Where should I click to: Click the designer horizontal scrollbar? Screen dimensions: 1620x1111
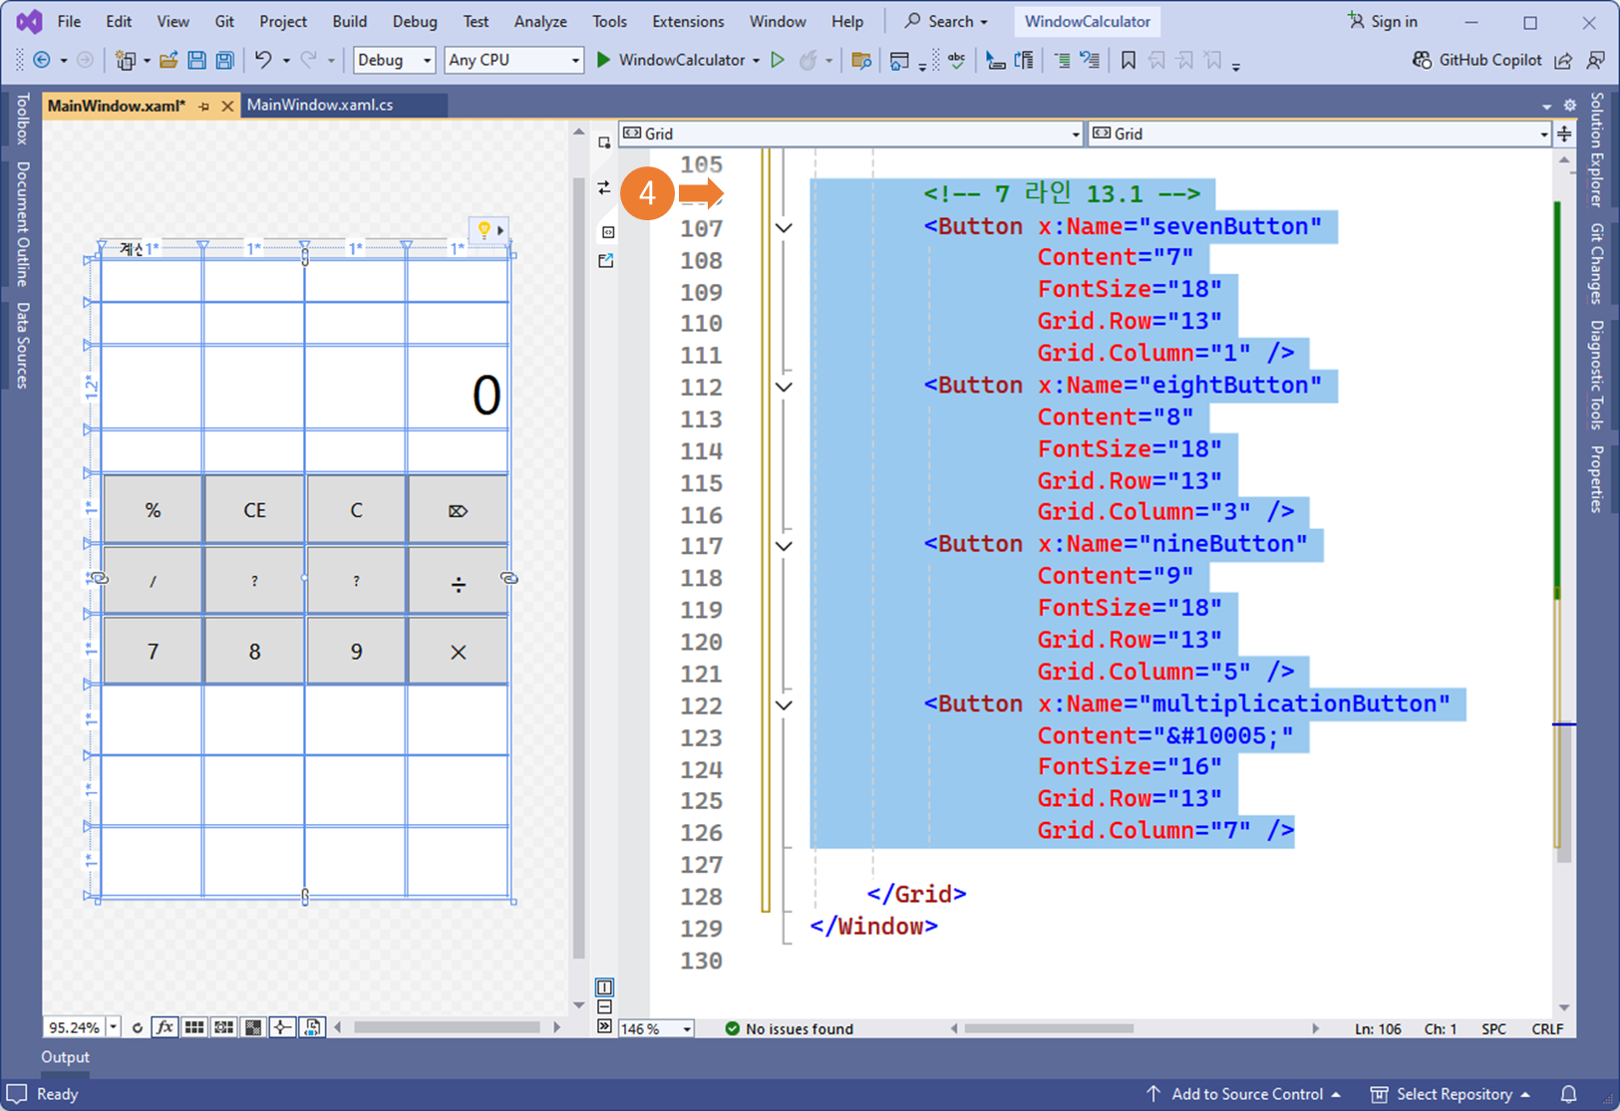pyautogui.click(x=447, y=1027)
